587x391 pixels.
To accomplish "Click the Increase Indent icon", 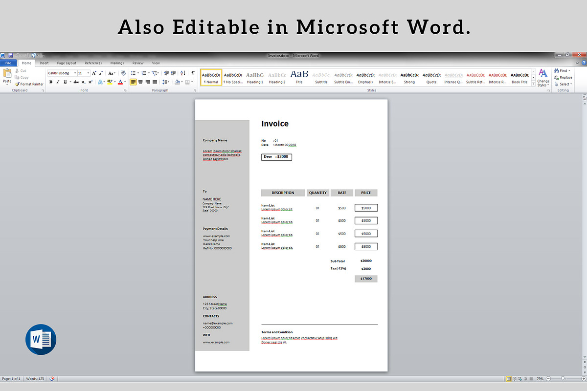I will pyautogui.click(x=173, y=73).
